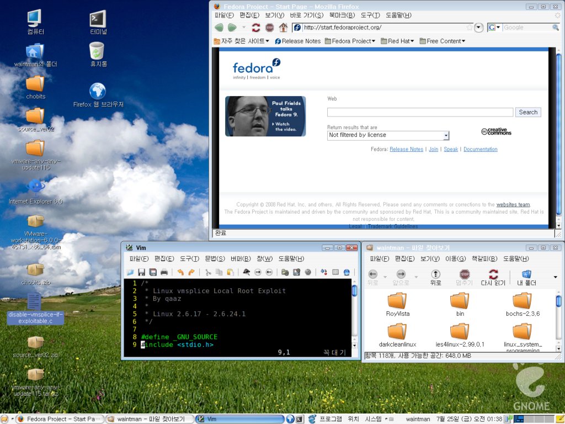The height and width of the screenshot is (424, 565).
Task: Open file browser toolbar overflow arrow
Action: tap(555, 277)
